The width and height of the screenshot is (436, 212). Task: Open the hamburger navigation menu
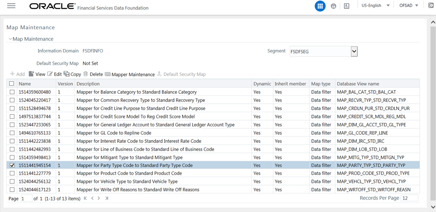(x=11, y=6)
